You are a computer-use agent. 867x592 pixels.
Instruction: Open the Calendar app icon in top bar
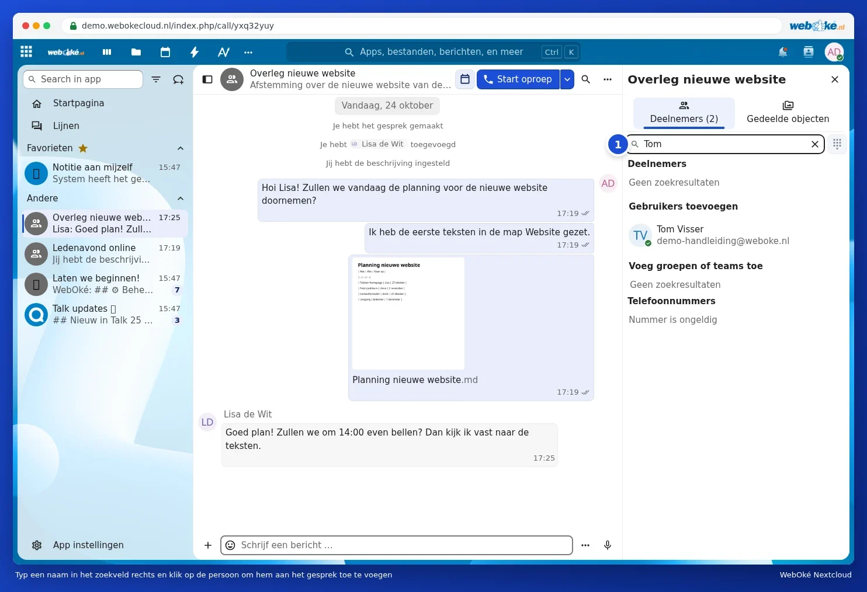(x=165, y=52)
